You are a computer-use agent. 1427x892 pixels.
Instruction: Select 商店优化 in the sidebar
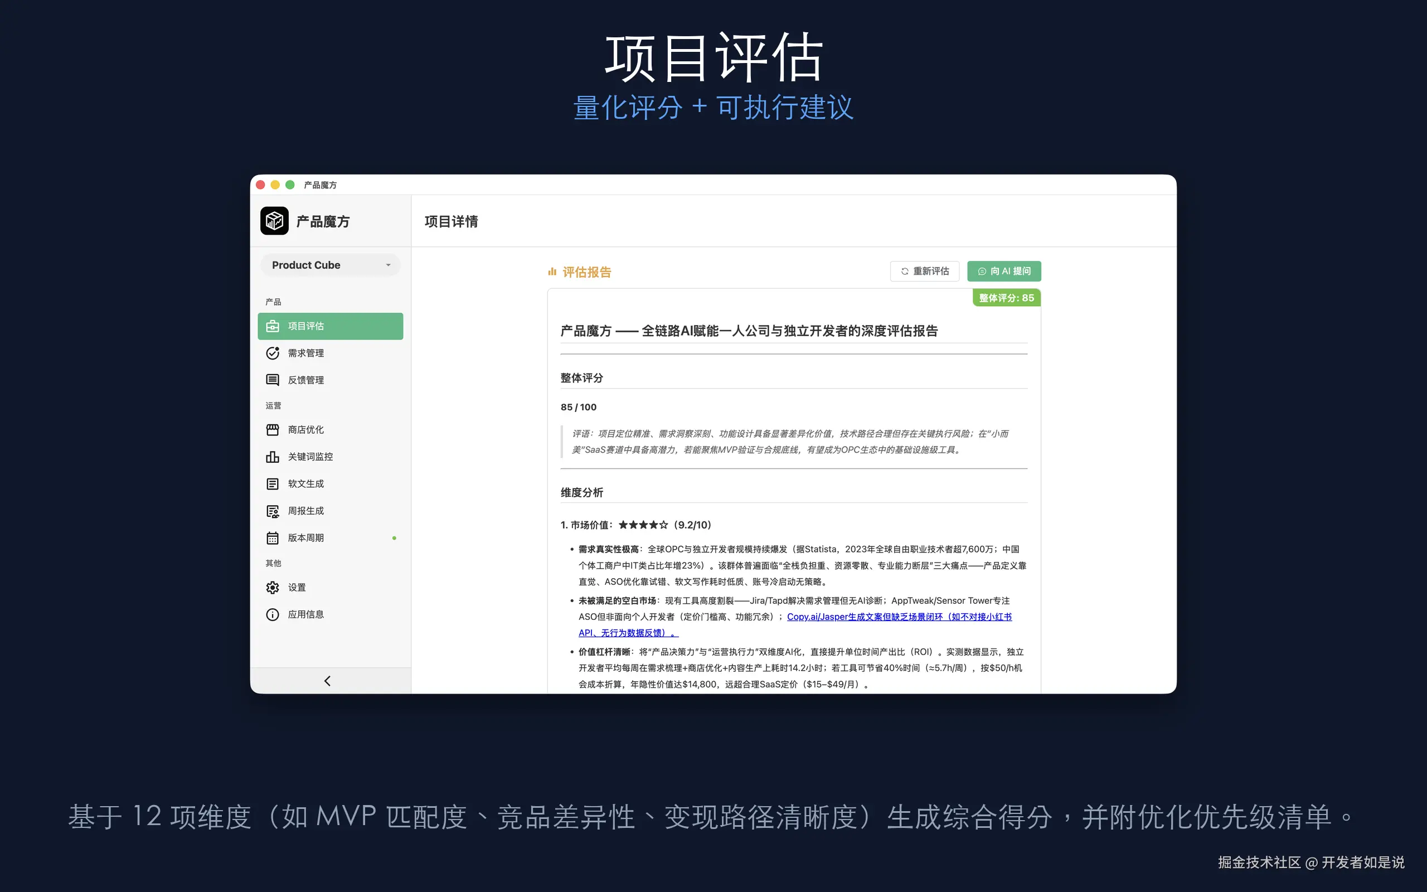330,429
